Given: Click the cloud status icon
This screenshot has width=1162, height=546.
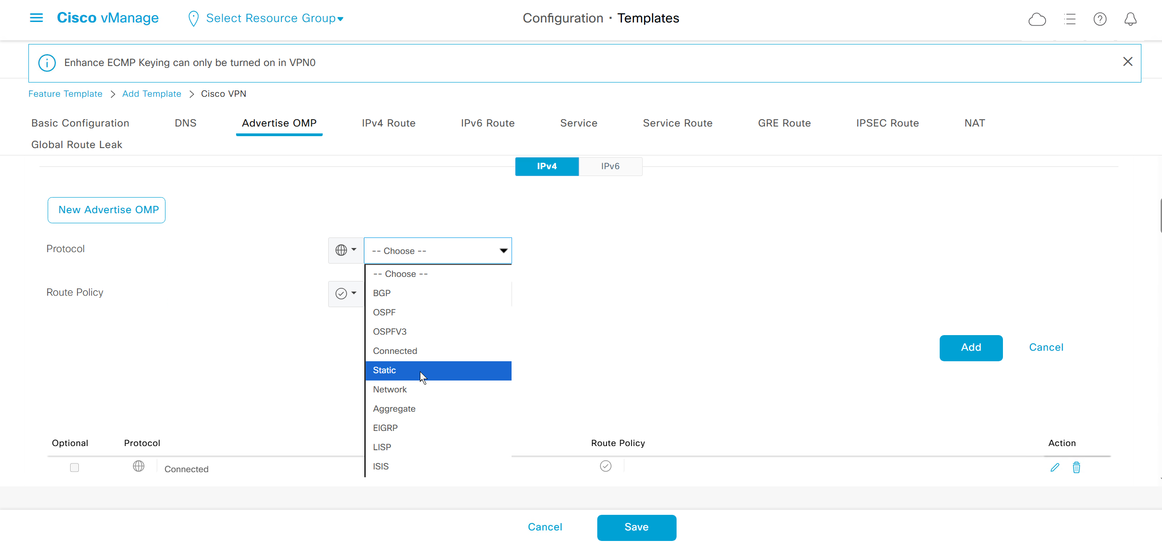Looking at the screenshot, I should pyautogui.click(x=1037, y=19).
